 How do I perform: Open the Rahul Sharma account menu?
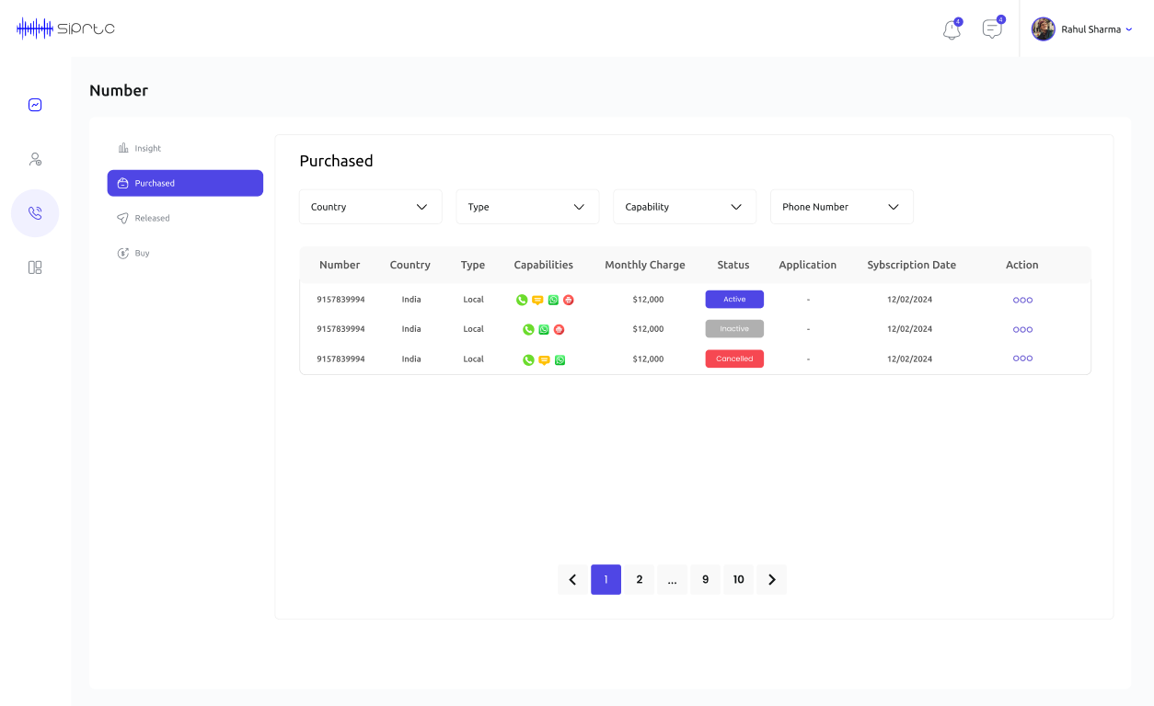point(1082,28)
